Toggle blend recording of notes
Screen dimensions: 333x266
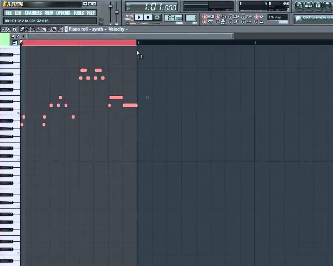(231, 17)
